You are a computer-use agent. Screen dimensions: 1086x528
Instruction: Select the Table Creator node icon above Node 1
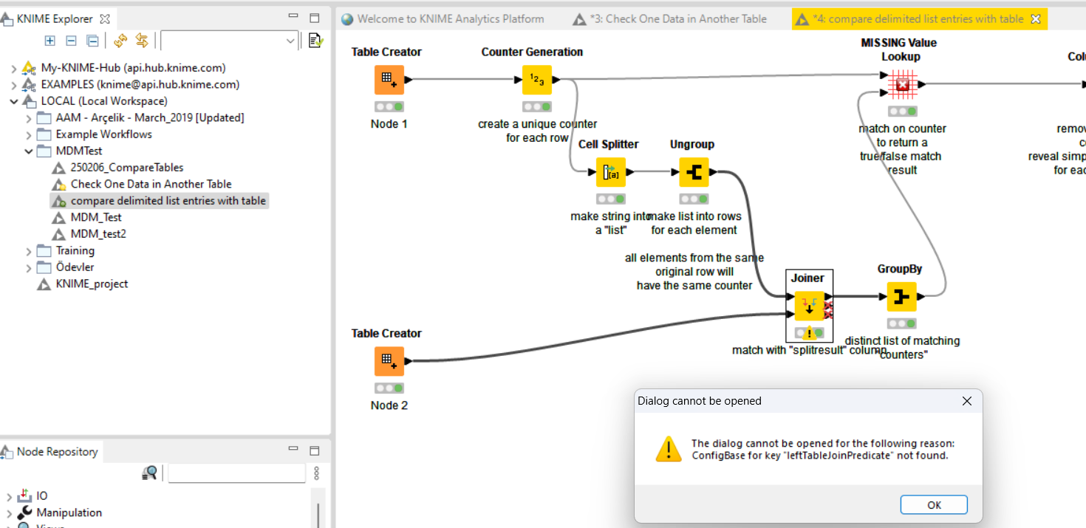(x=389, y=80)
